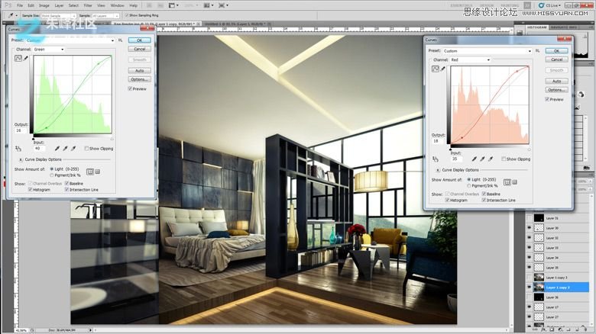
Task: Select Light (0-255) radio in Green Curves dialog
Action: point(52,169)
